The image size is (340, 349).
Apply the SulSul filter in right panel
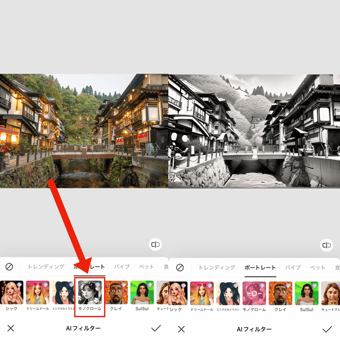click(306, 293)
